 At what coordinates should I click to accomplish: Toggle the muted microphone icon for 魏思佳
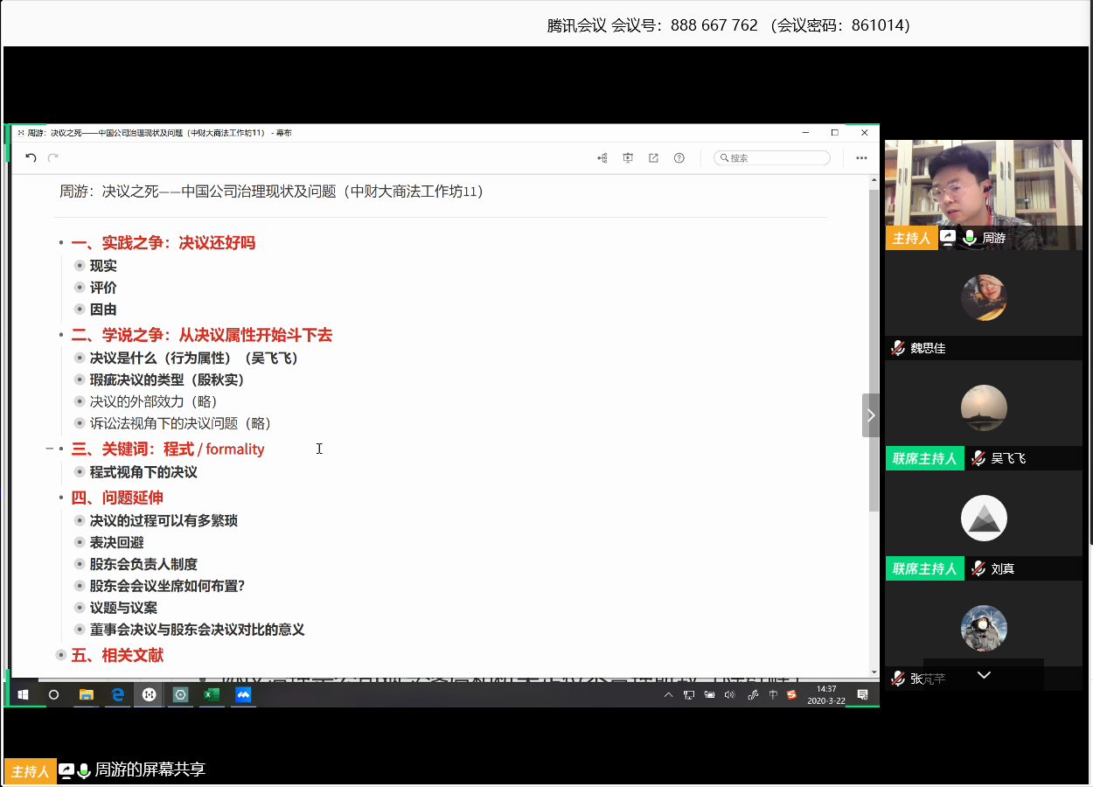tap(898, 348)
